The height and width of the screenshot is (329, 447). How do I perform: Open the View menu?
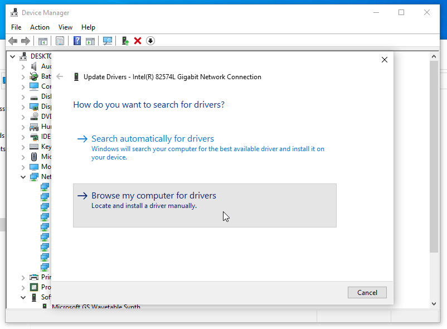[65, 27]
